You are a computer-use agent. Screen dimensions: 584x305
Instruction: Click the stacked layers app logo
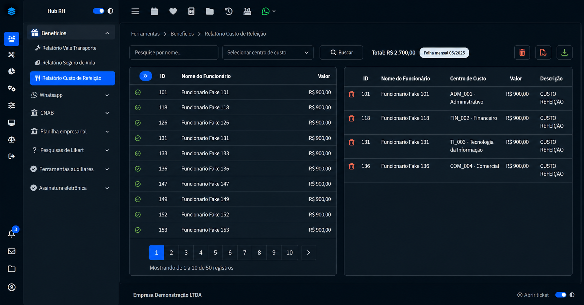click(x=11, y=11)
